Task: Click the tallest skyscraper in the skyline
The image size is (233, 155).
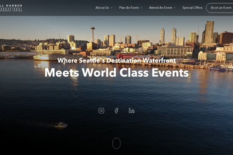Action: tap(209, 32)
